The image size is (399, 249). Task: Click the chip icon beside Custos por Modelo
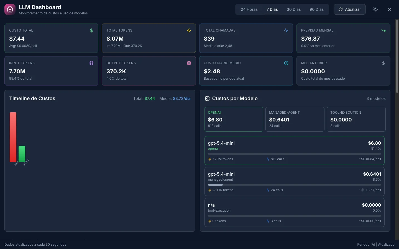coord(207,98)
